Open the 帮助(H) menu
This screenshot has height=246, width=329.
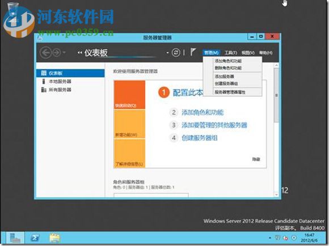265,53
